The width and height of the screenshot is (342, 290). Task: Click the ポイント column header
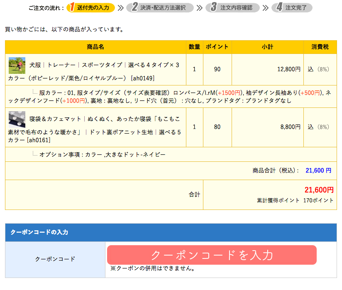tap(216, 47)
